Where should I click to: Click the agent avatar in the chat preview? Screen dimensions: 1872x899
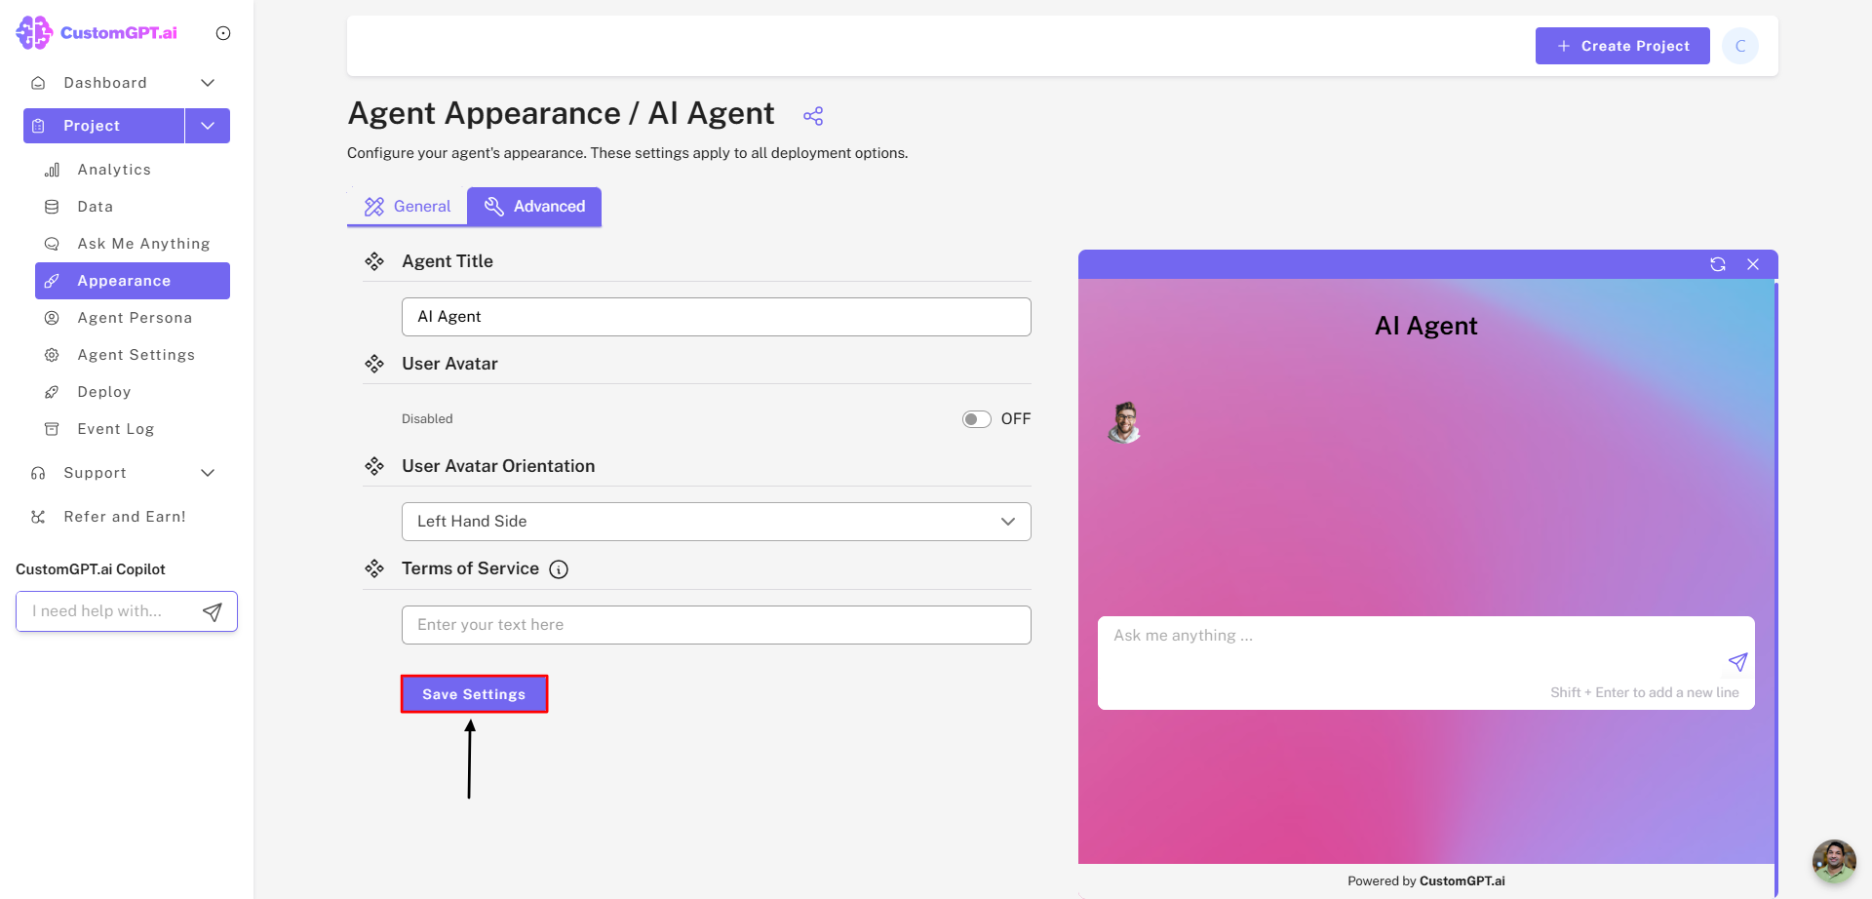pyautogui.click(x=1125, y=422)
